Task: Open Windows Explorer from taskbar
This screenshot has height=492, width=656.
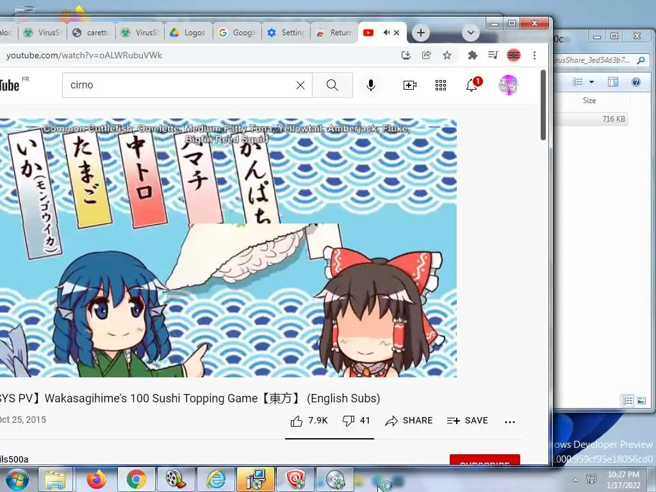Action: 56,480
